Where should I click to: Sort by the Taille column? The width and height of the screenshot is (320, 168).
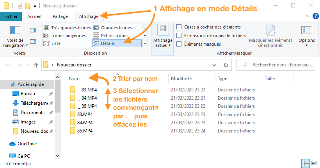[270, 79]
